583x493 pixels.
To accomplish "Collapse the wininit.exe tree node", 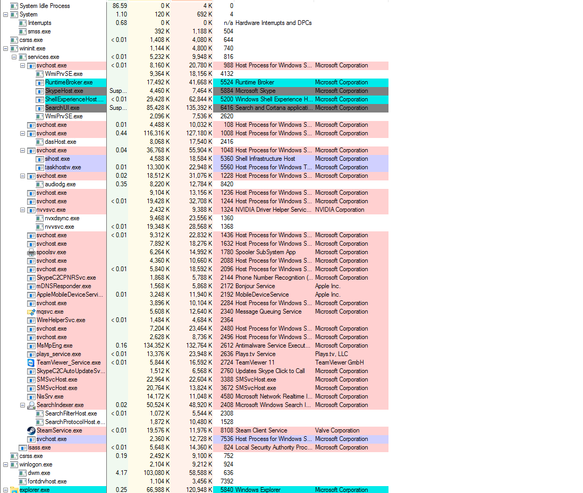I will click(x=5, y=48).
